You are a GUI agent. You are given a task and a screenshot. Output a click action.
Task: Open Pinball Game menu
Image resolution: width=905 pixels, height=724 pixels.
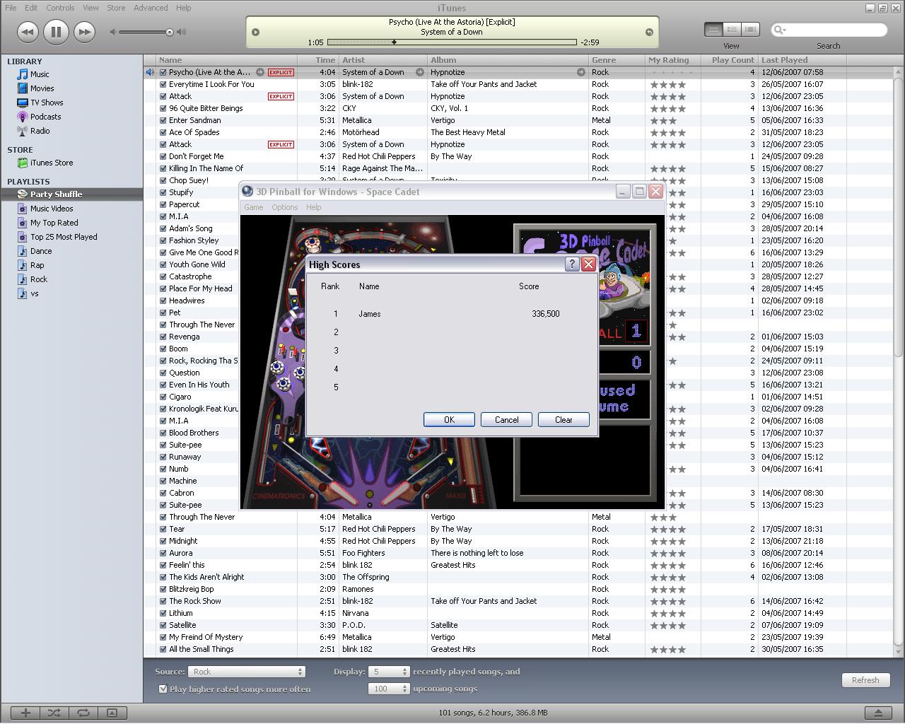pos(254,207)
